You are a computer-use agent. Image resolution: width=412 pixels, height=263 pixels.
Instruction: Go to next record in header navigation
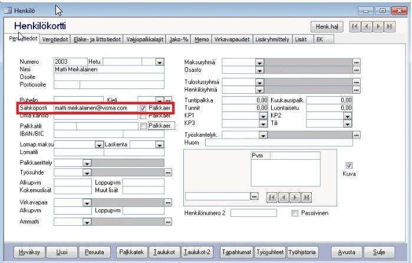(x=378, y=27)
